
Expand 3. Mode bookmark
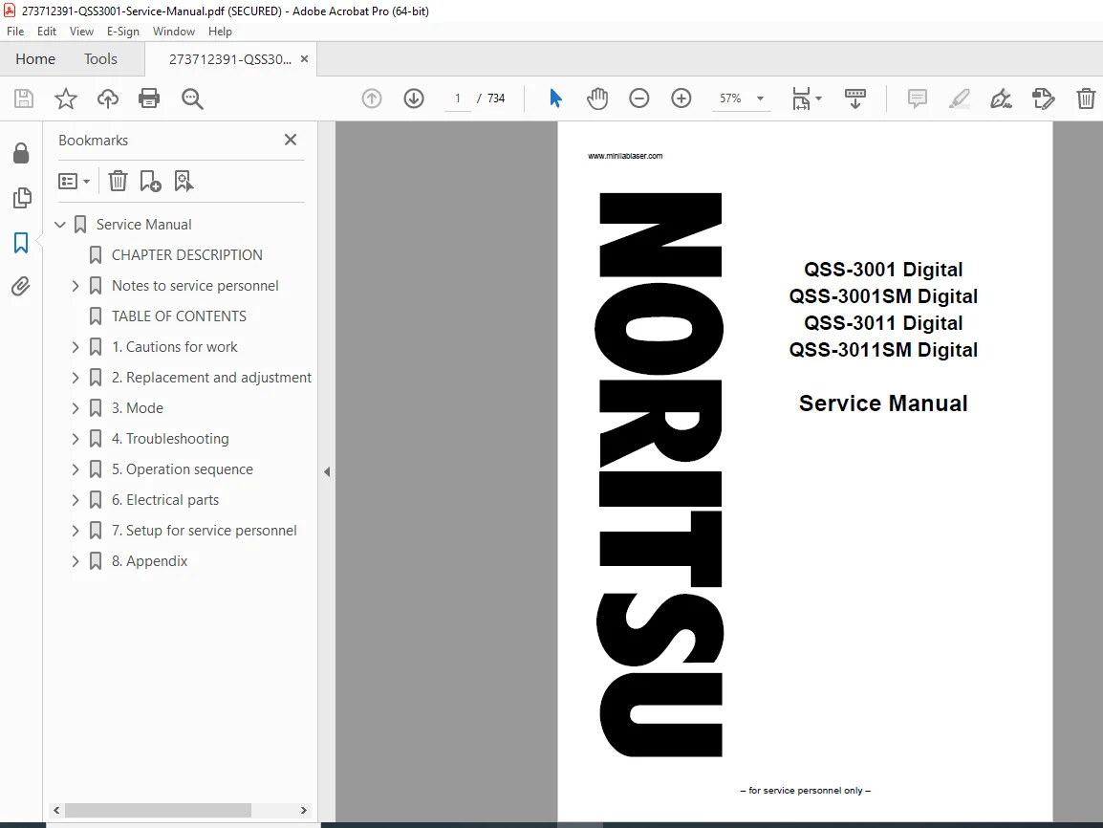(76, 408)
